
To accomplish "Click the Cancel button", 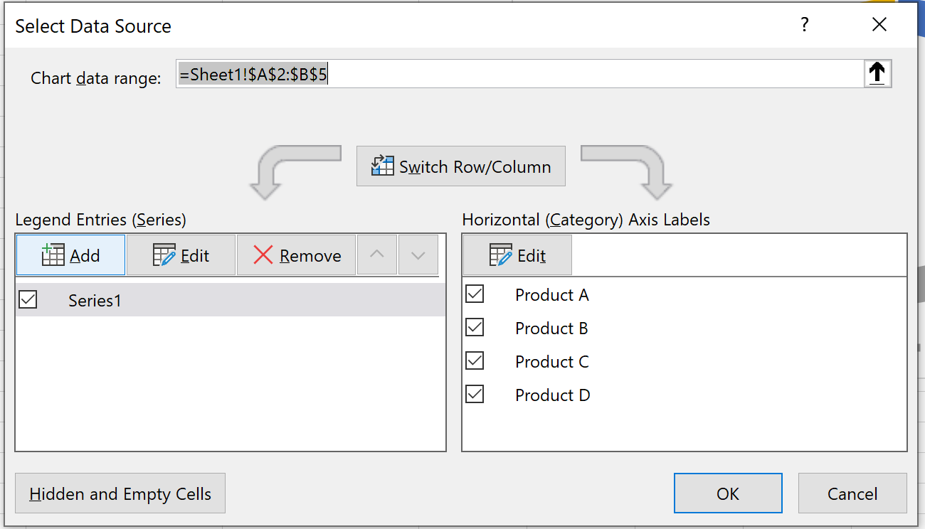I will [852, 493].
